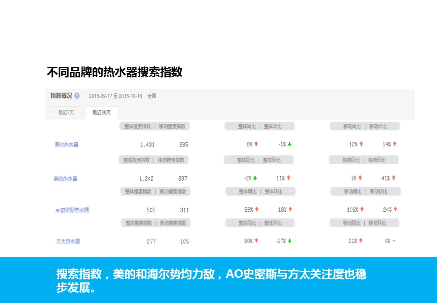Click 移动环比 header above 海尔 row

click(378, 126)
